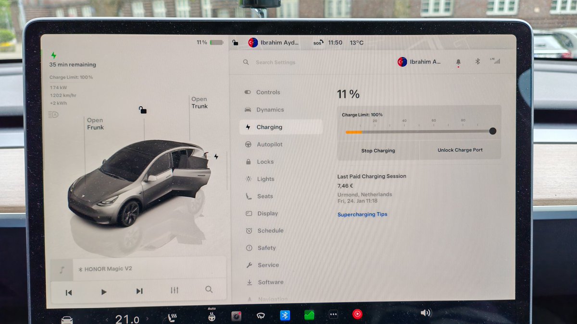Open the Seats settings menu

259,196
